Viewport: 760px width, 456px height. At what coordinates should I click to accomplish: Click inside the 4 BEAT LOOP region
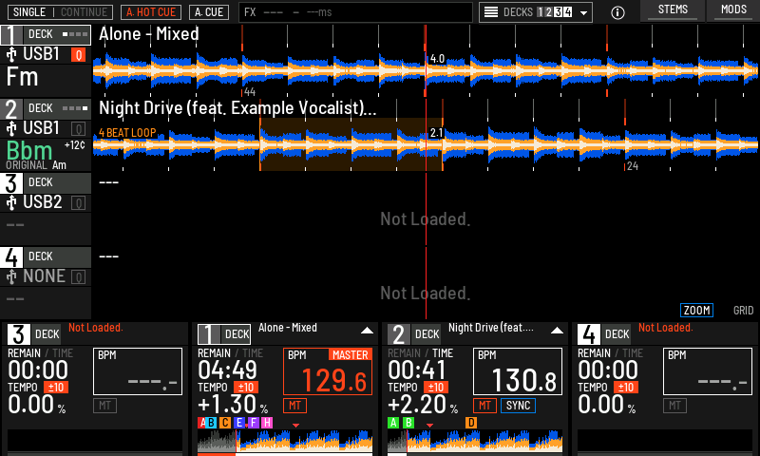click(x=351, y=144)
